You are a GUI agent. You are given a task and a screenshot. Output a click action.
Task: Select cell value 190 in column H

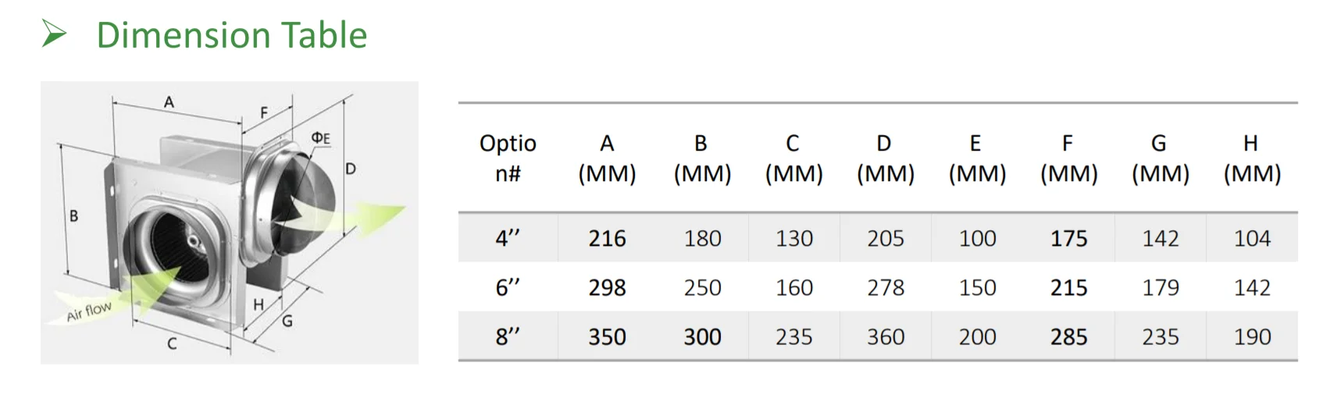(1252, 336)
